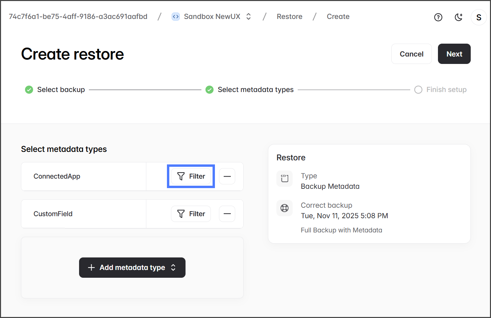
Task: Click the Sandbox NewUX code icon
Action: point(176,17)
